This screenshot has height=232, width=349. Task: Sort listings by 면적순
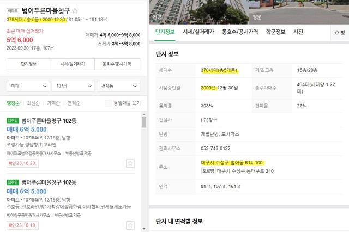pyautogui.click(x=74, y=103)
